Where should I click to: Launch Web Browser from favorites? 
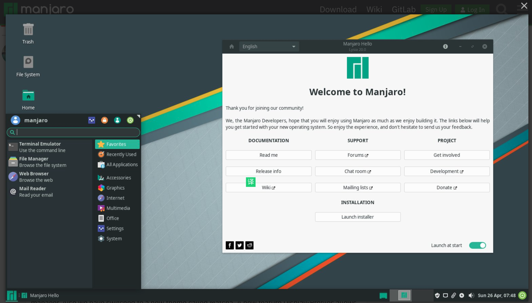coord(50,177)
